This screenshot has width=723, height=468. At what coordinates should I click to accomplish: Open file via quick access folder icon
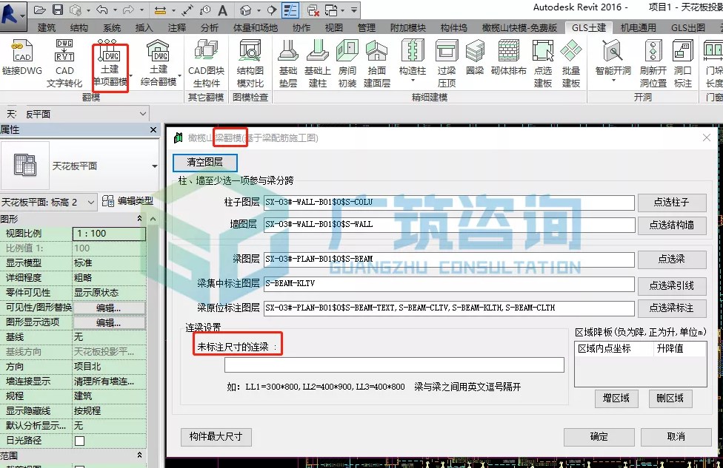[x=40, y=10]
